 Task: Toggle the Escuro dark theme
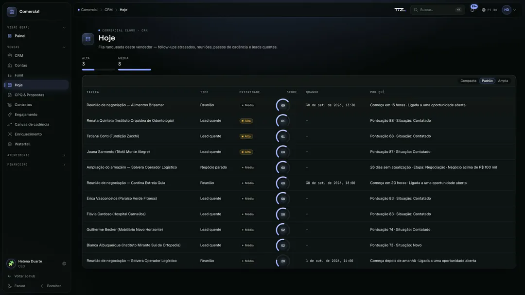click(17, 286)
